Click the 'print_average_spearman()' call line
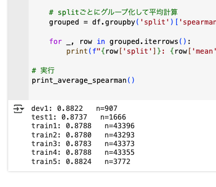Screen dimensions: 216x187 click(x=83, y=80)
